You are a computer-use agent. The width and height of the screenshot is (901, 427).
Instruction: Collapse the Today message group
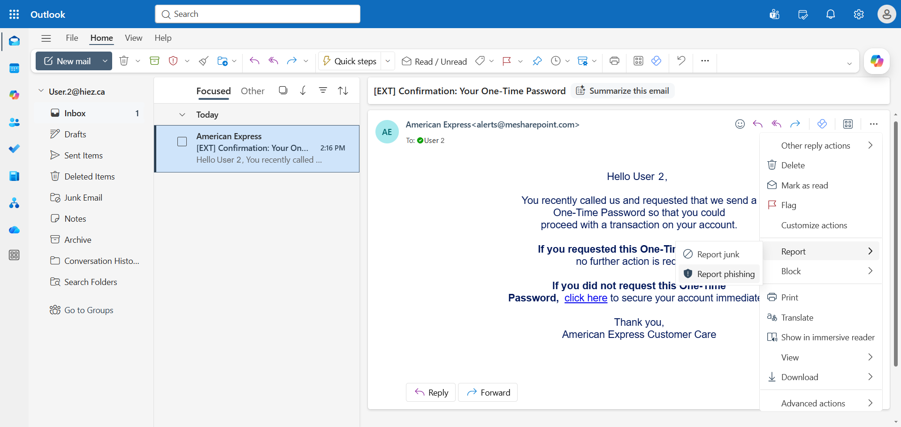coord(182,115)
